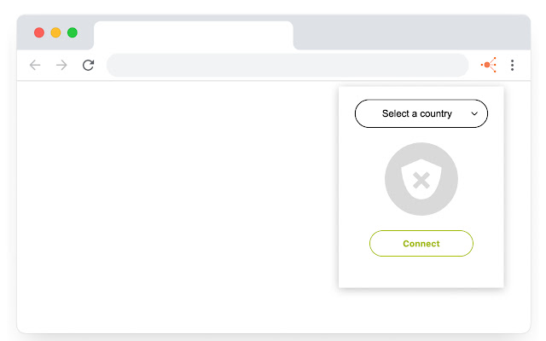The width and height of the screenshot is (546, 341).
Task: Open the Select a country dropdown
Action: coord(416,113)
